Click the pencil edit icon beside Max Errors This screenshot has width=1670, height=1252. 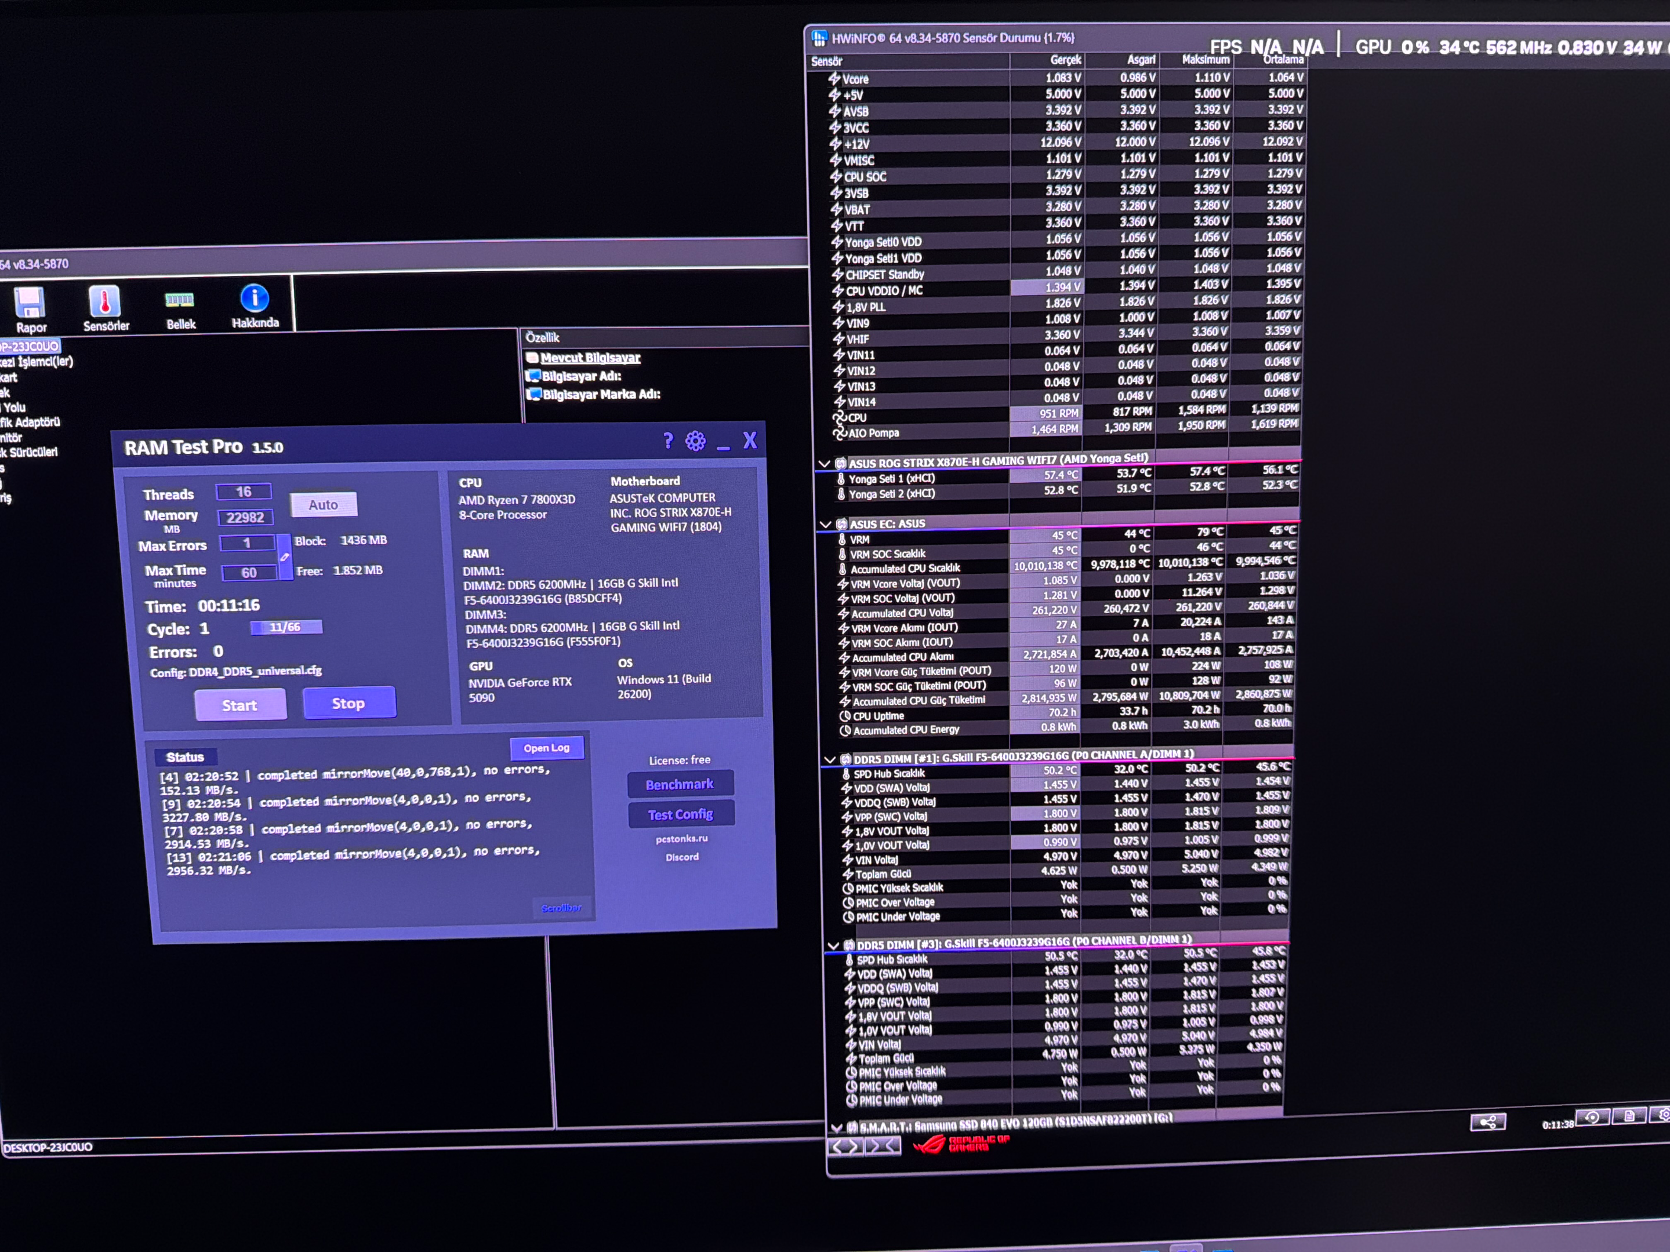click(285, 557)
